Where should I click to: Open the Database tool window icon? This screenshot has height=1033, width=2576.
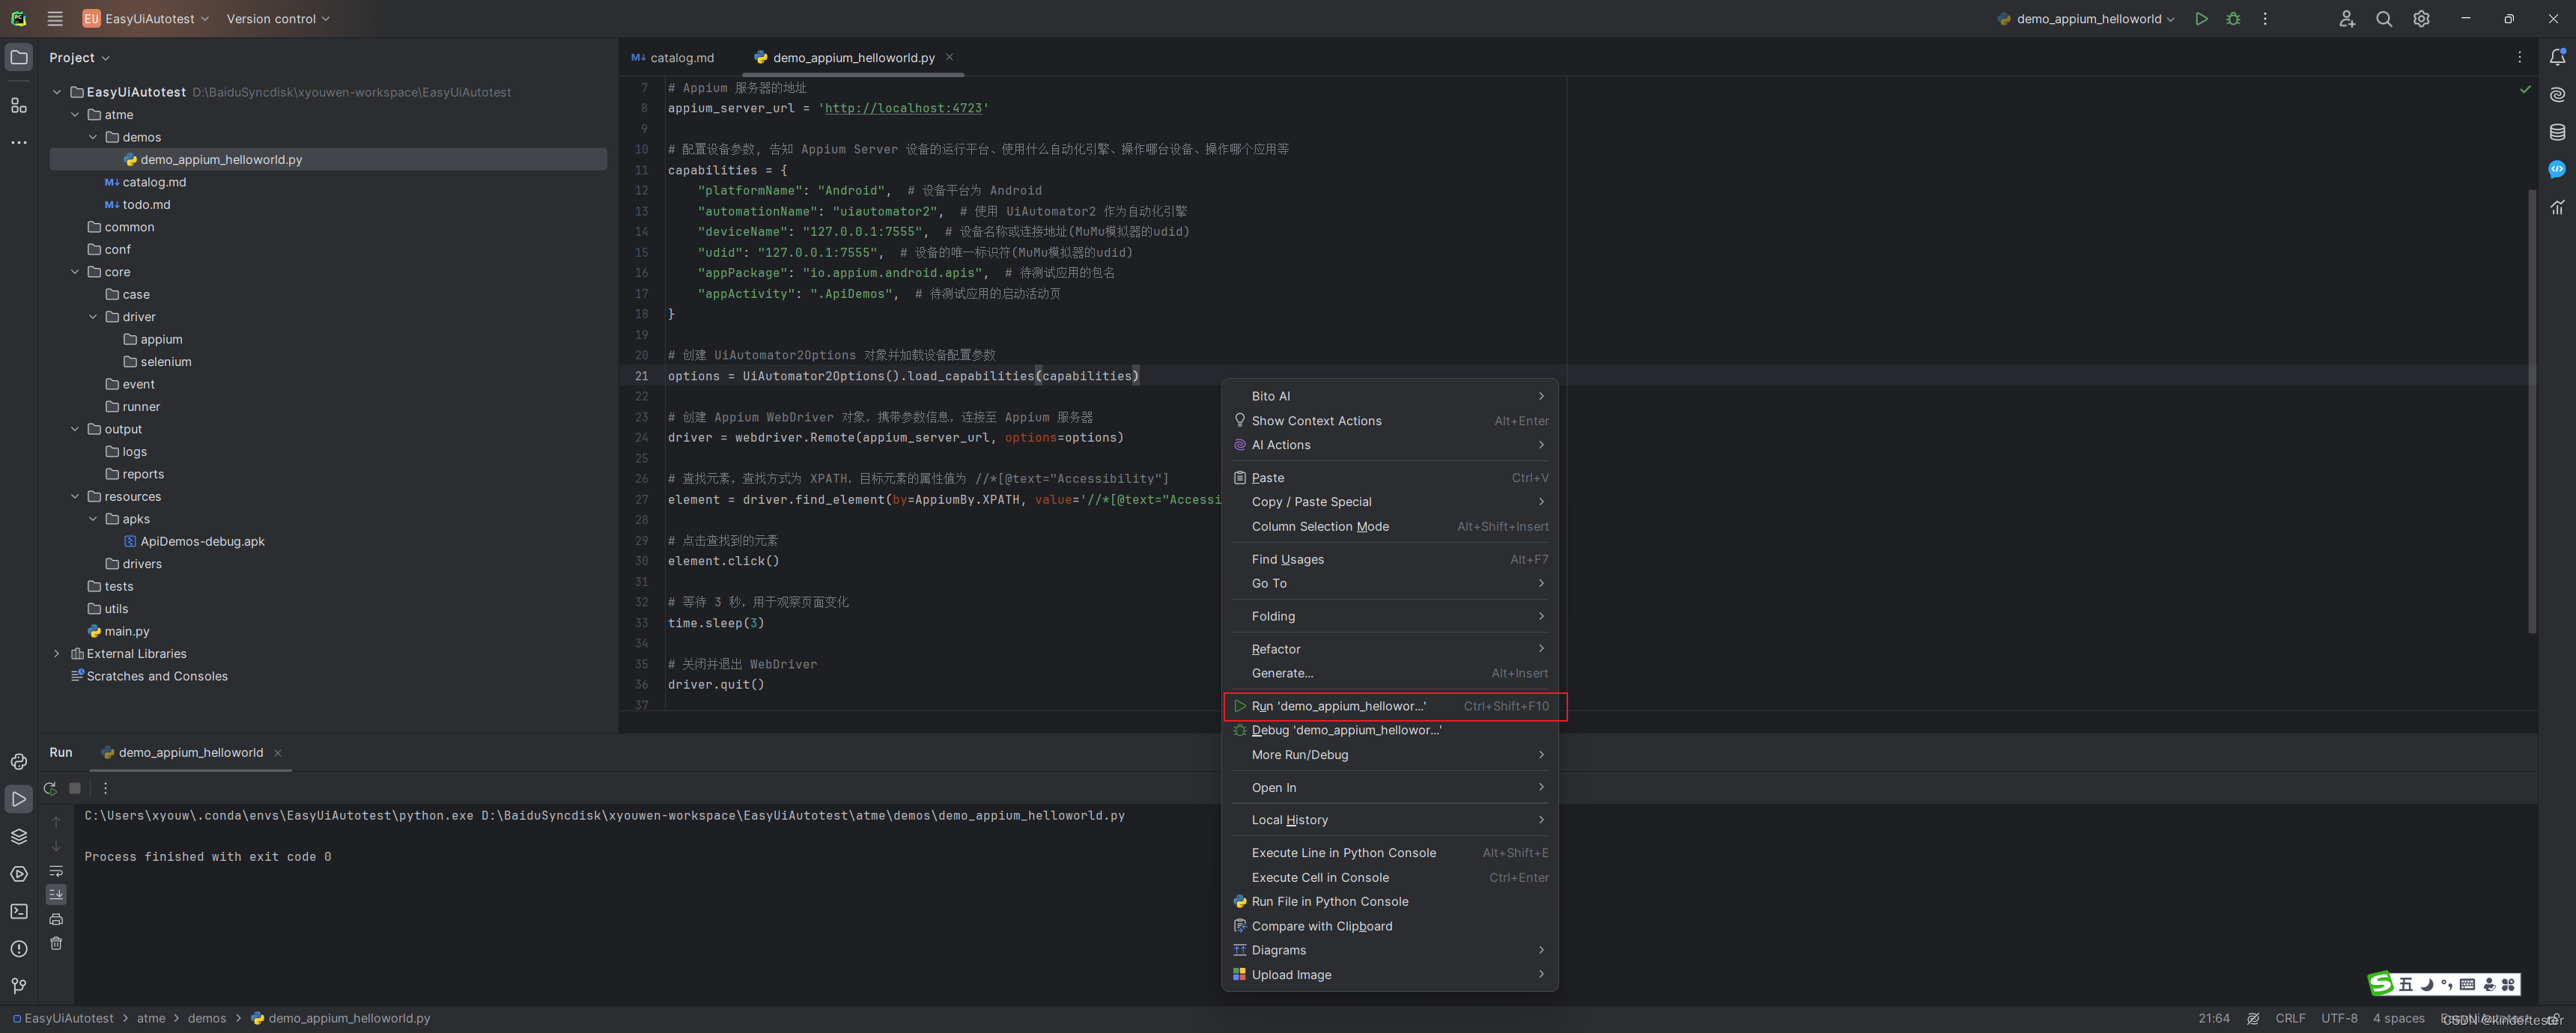coord(2557,132)
